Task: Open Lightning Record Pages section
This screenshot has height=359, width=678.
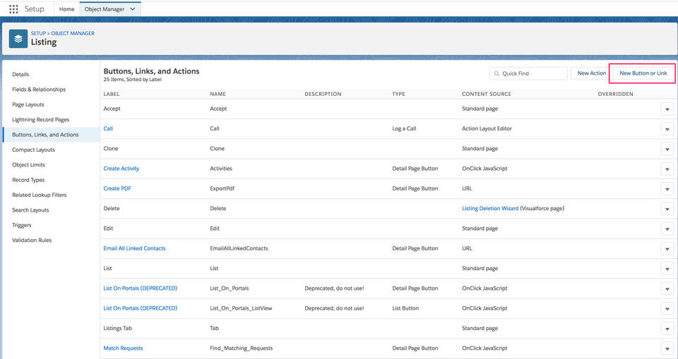Action: click(41, 120)
